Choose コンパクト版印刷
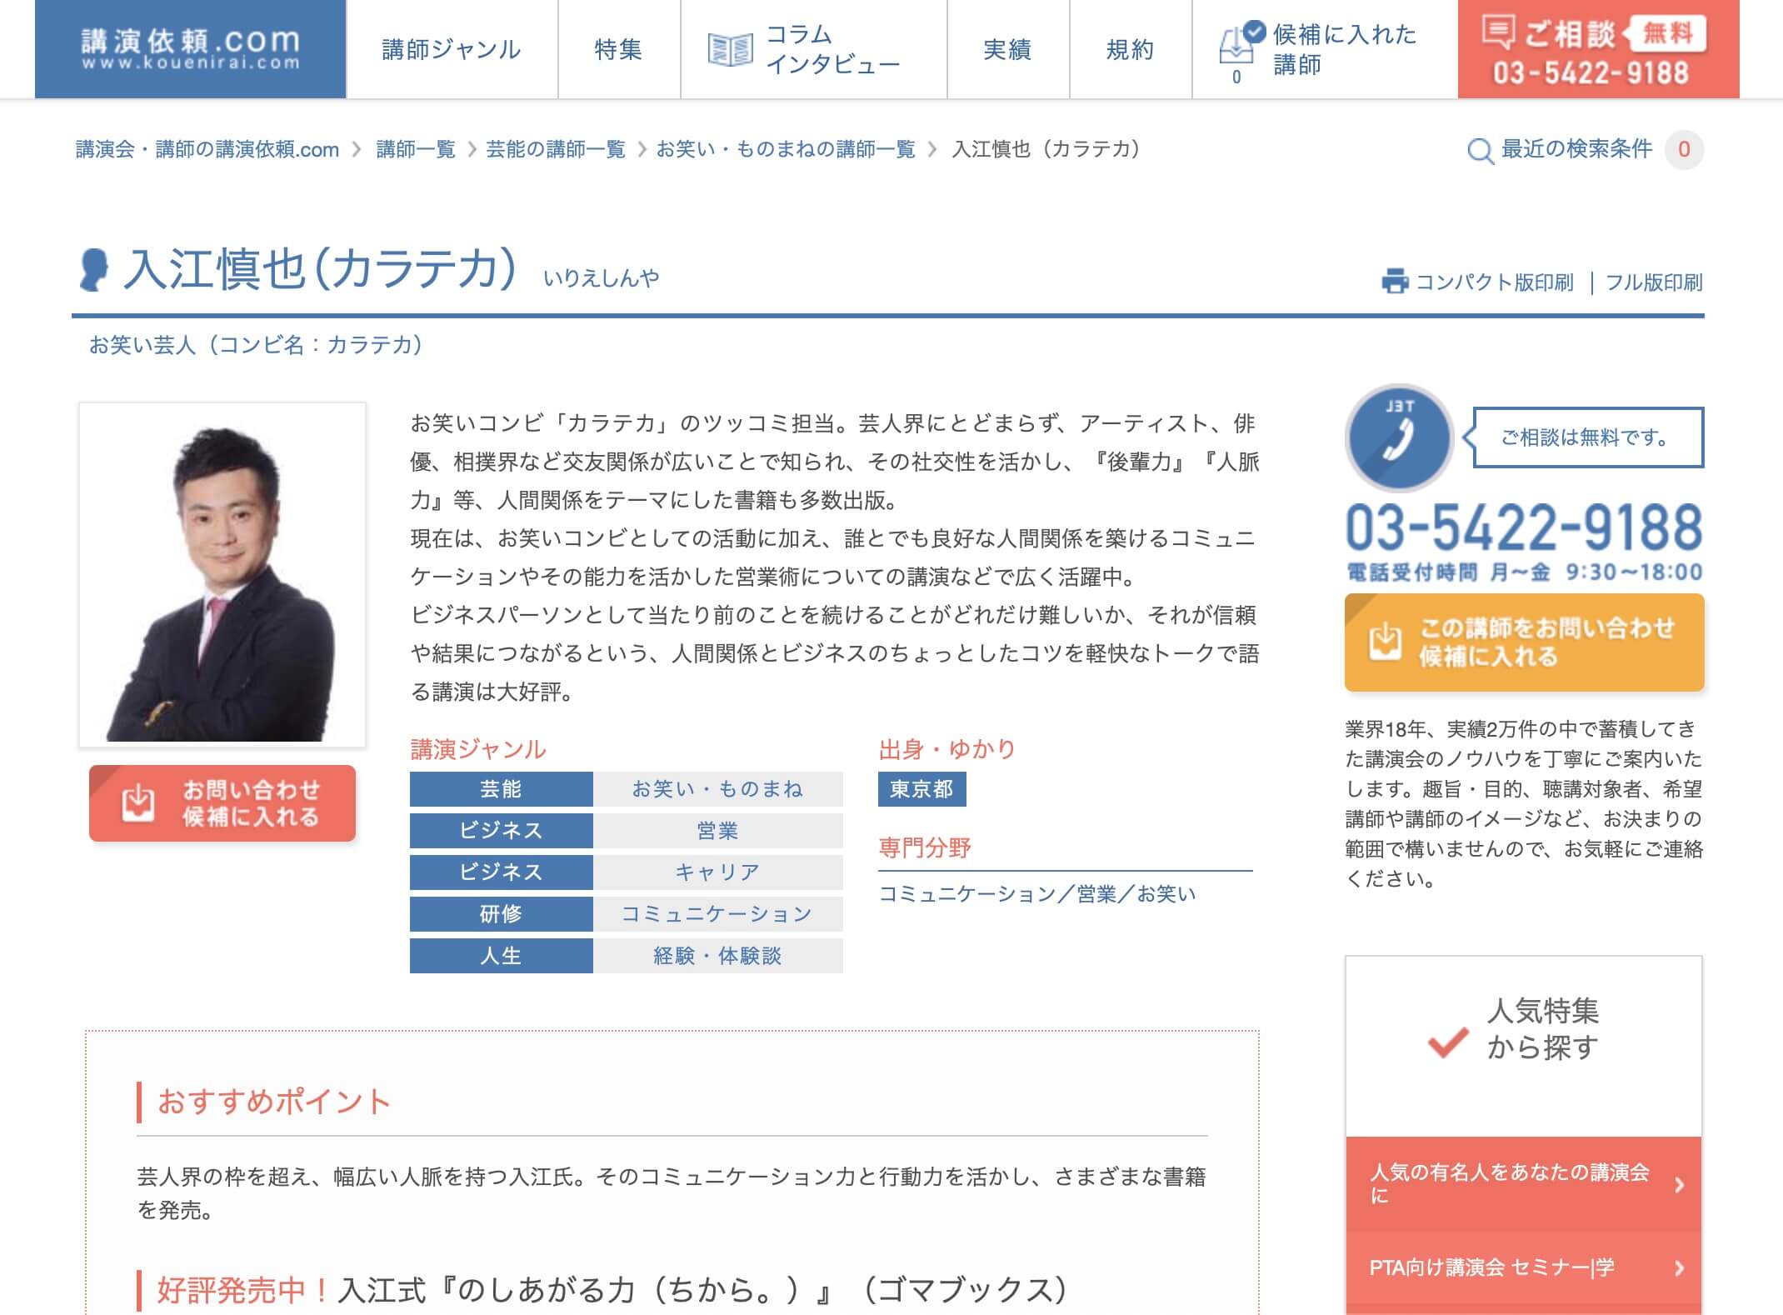Image resolution: width=1783 pixels, height=1315 pixels. tap(1495, 282)
